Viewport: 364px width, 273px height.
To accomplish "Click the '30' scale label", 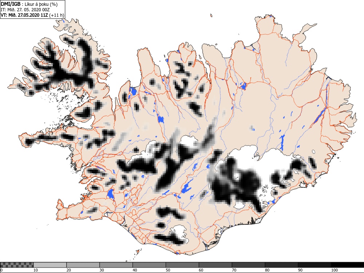I will coord(102,270).
